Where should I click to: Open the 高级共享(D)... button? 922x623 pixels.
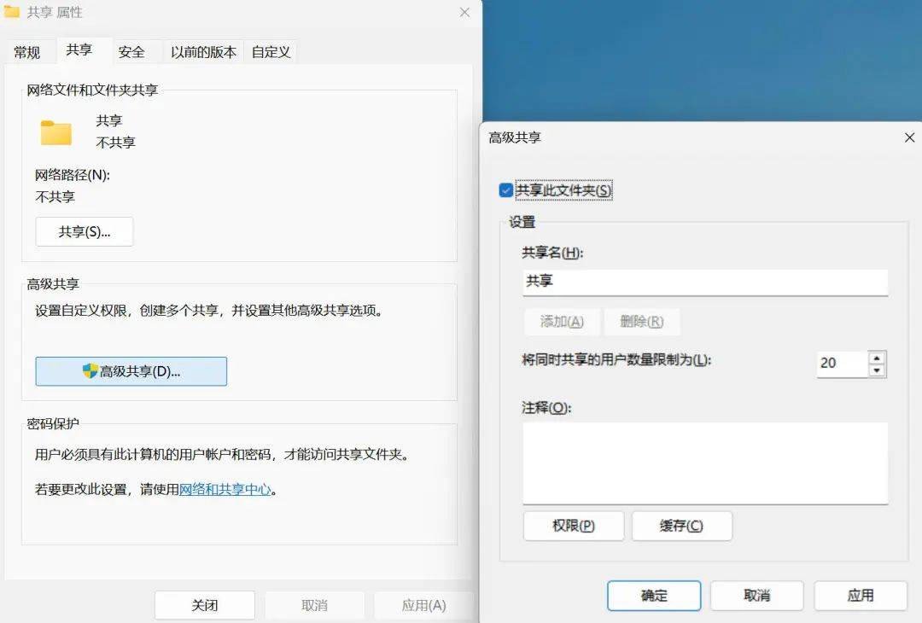[x=131, y=371]
